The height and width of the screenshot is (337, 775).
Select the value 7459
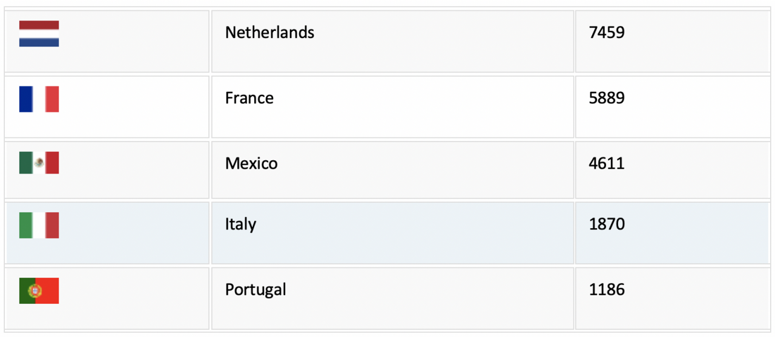[x=607, y=33]
